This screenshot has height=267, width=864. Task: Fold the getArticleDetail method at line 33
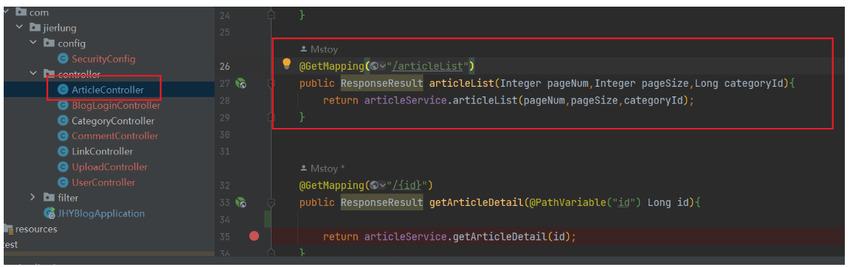click(271, 203)
